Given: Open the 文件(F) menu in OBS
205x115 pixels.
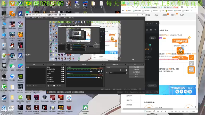Looking at the screenshot, I should (x=28, y=18).
